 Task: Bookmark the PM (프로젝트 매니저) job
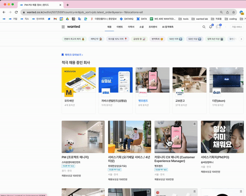[x=102, y=124]
